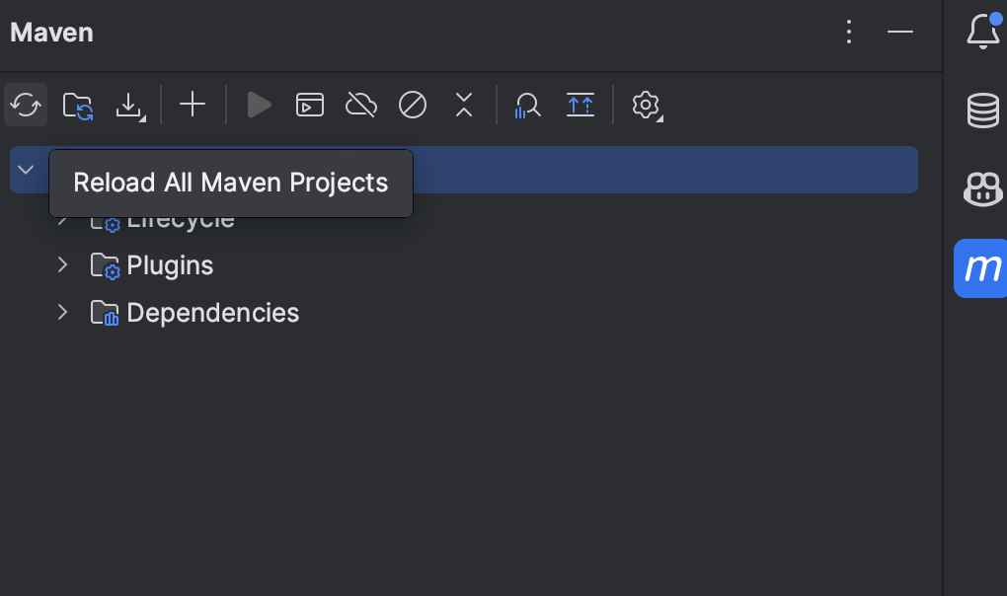The width and height of the screenshot is (1007, 596).
Task: Open Maven panel options menu
Action: [849, 32]
